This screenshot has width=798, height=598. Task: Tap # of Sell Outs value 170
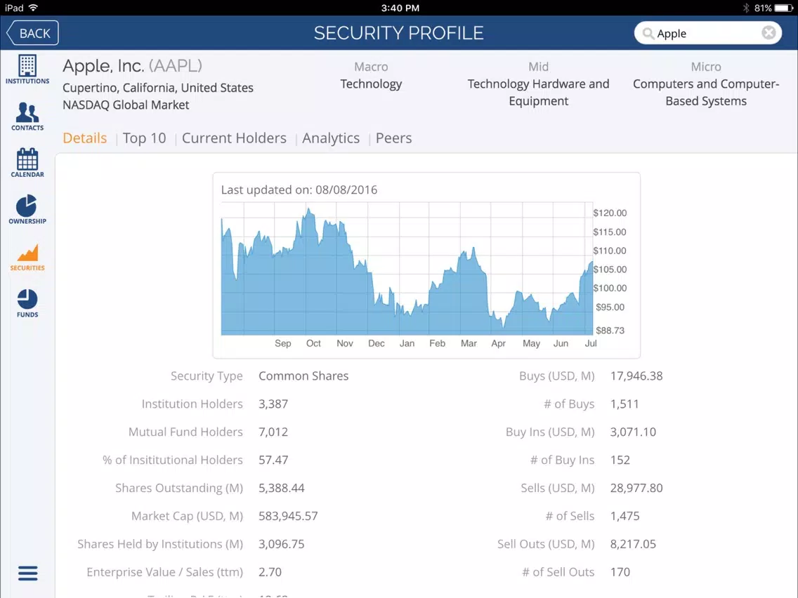pos(620,571)
